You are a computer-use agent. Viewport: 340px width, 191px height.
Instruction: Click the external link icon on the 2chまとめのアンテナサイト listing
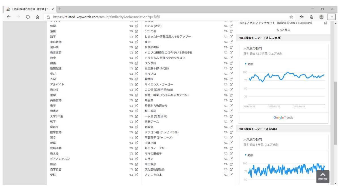click(x=326, y=23)
